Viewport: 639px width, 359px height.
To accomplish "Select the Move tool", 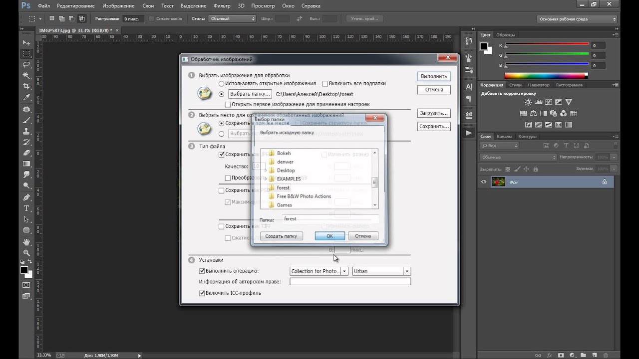I will [26, 43].
